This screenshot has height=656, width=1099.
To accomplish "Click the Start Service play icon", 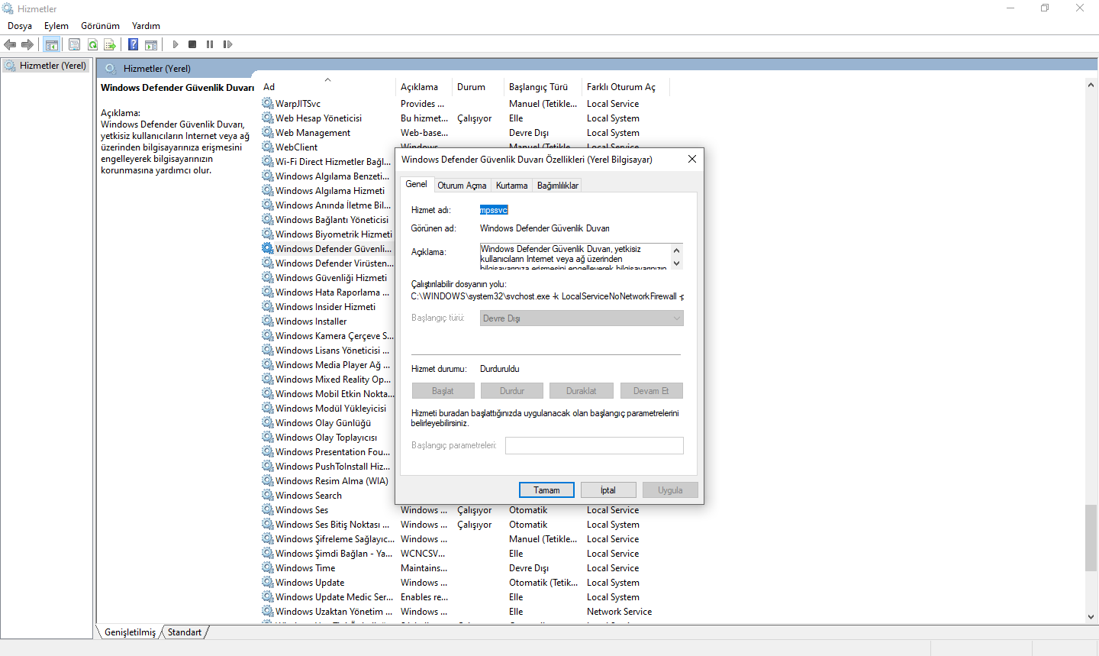I will (x=176, y=44).
